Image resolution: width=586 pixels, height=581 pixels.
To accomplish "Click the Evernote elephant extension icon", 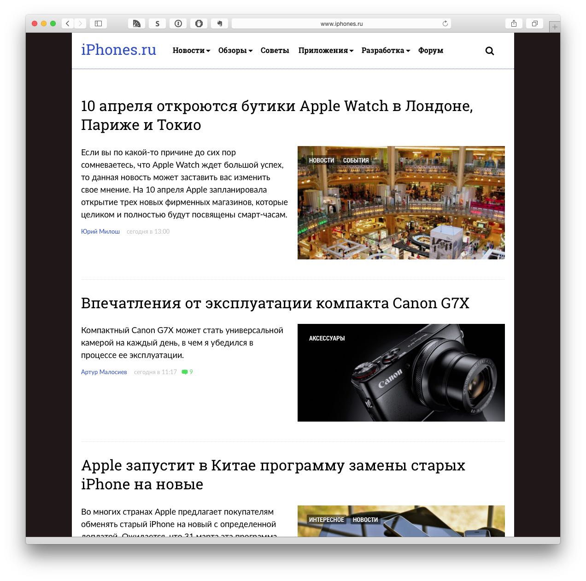I will (220, 23).
